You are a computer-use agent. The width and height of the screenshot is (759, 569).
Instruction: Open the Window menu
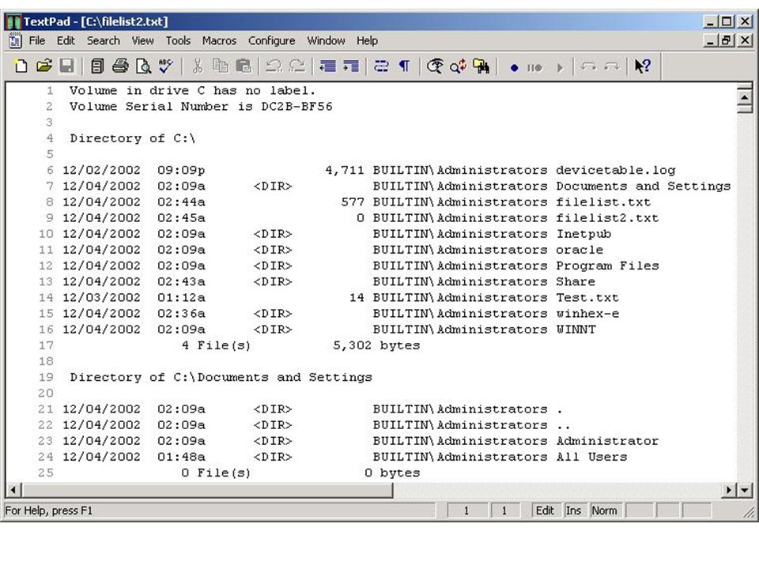pyautogui.click(x=326, y=40)
